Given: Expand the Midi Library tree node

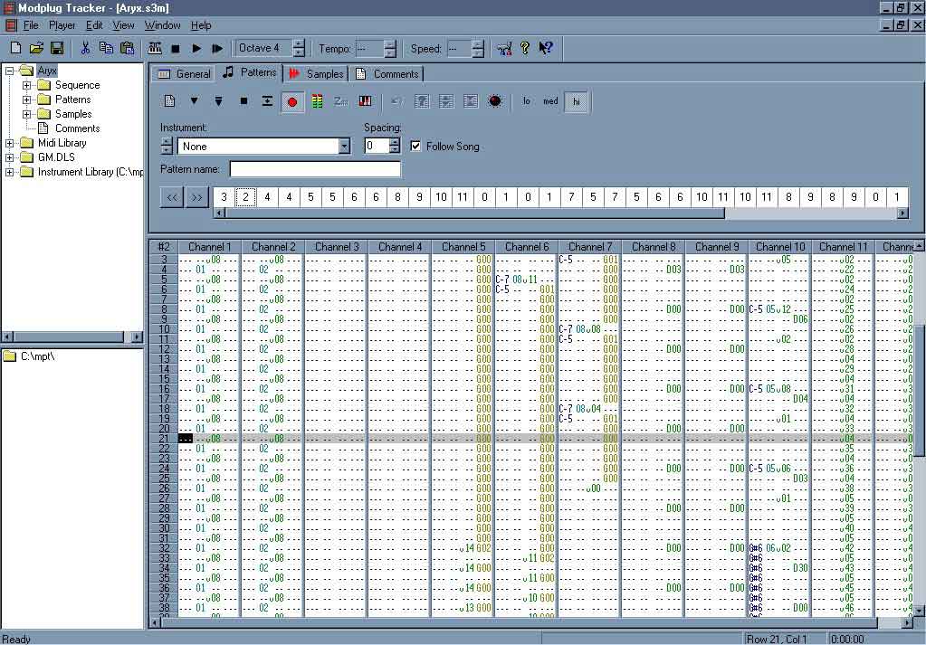Looking at the screenshot, I should (10, 143).
